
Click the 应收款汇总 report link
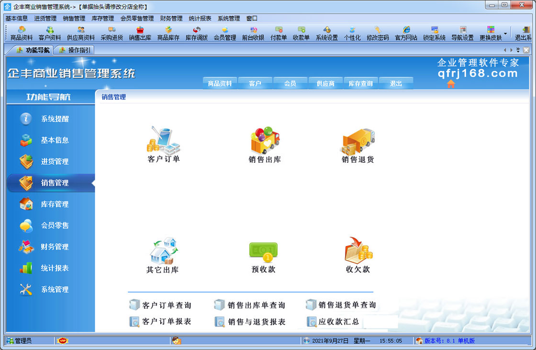pyautogui.click(x=334, y=322)
